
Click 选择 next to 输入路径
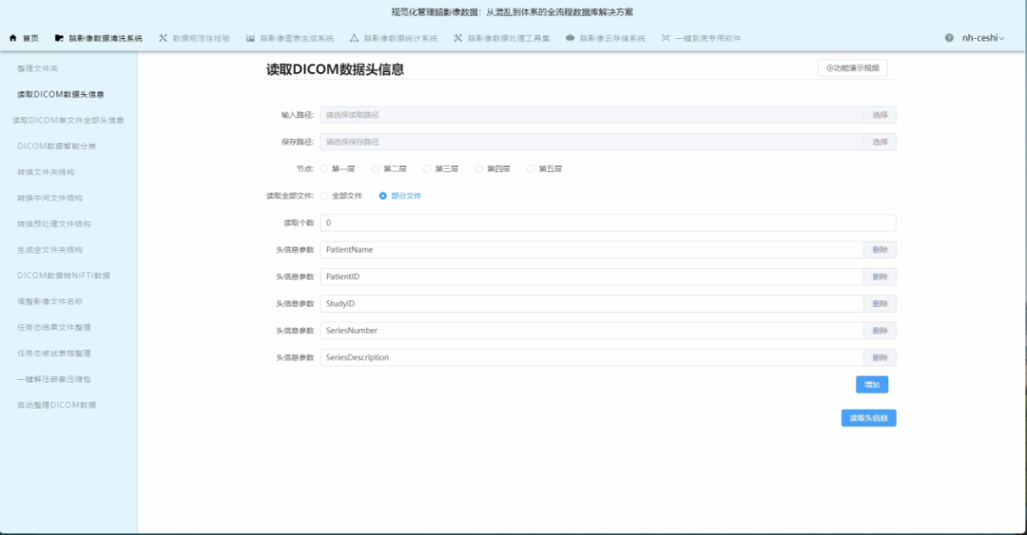point(880,115)
